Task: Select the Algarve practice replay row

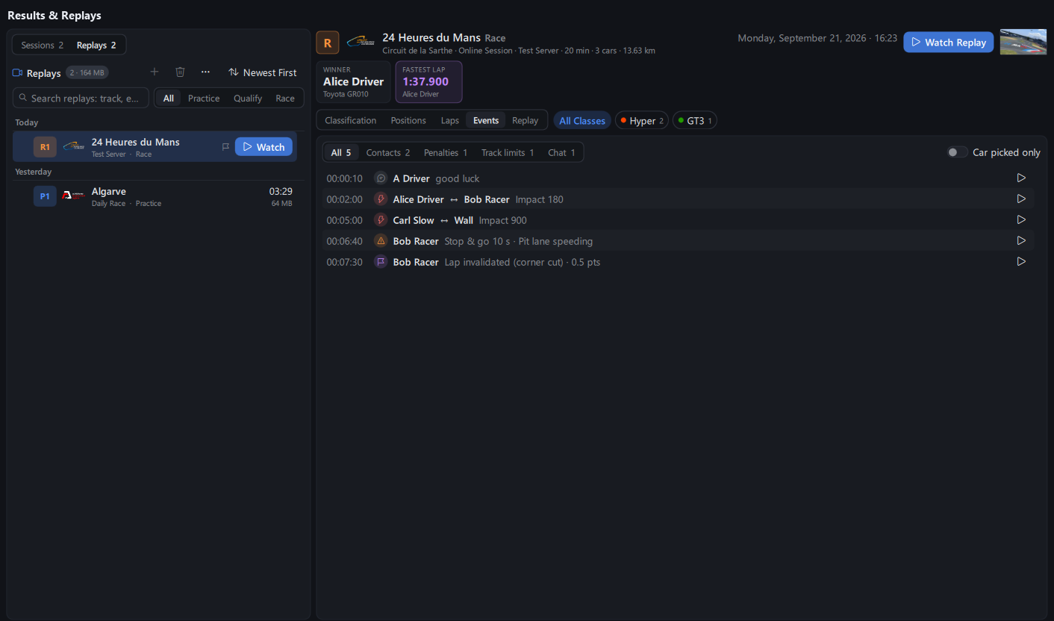Action: coord(155,196)
